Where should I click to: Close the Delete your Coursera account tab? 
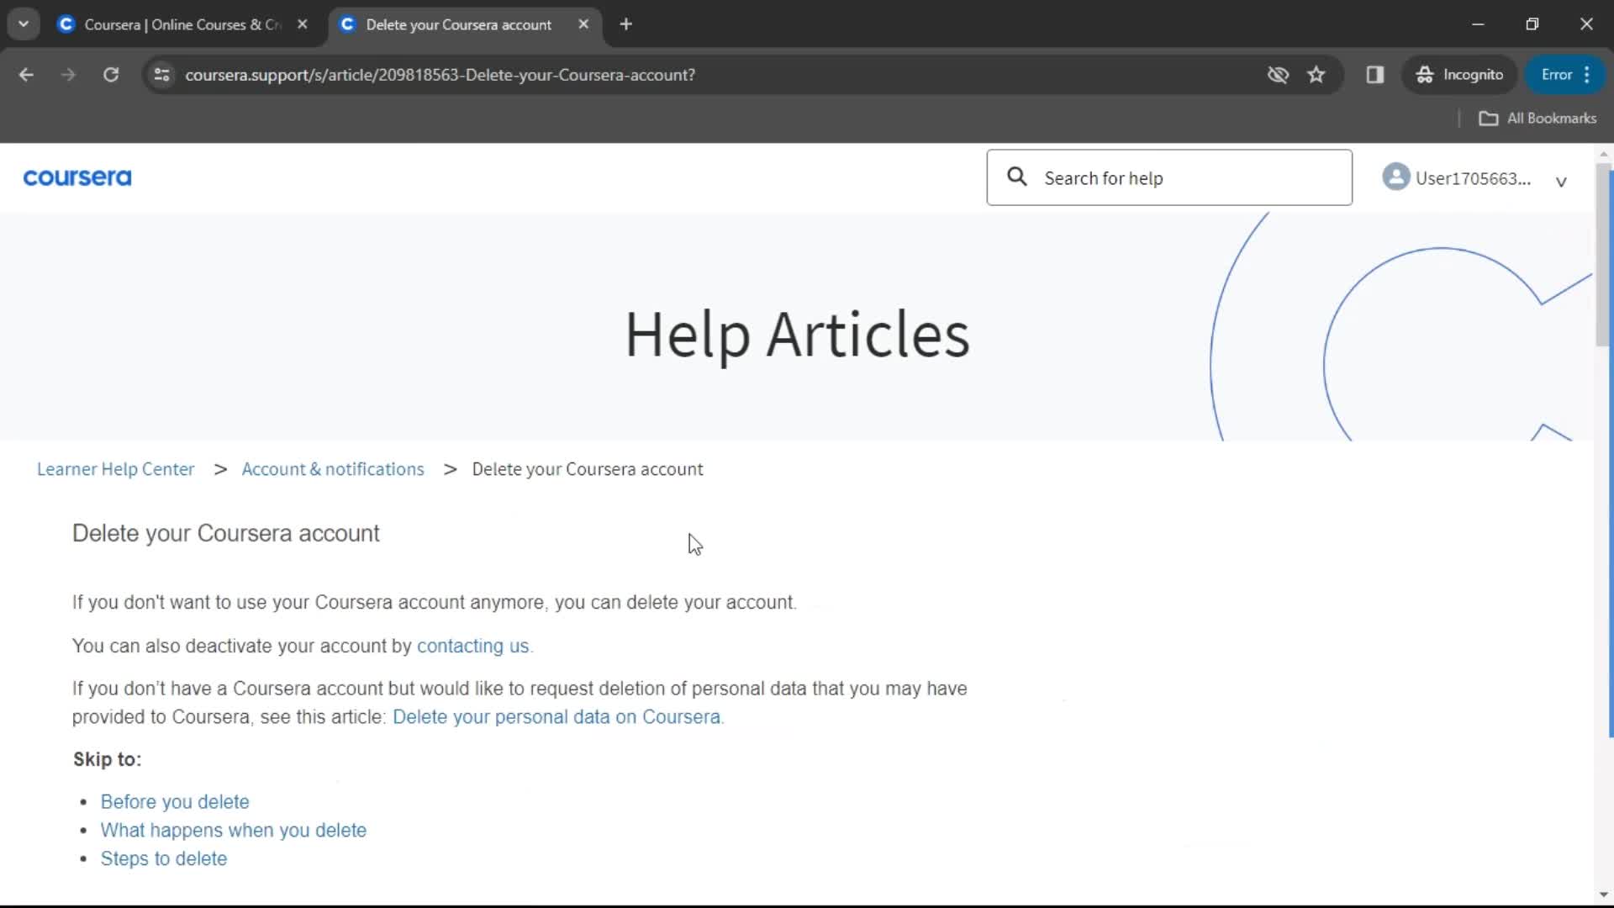tap(583, 24)
